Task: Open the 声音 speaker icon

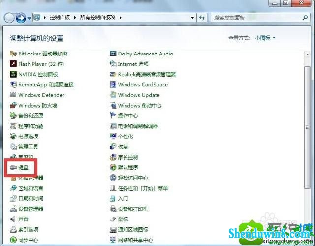Action: 13,219
